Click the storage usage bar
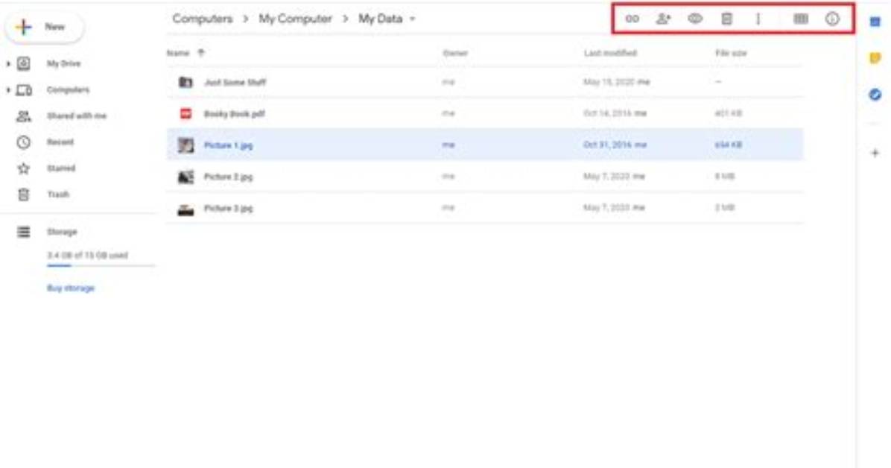Viewport: 891px width, 468px height. pyautogui.click(x=101, y=265)
